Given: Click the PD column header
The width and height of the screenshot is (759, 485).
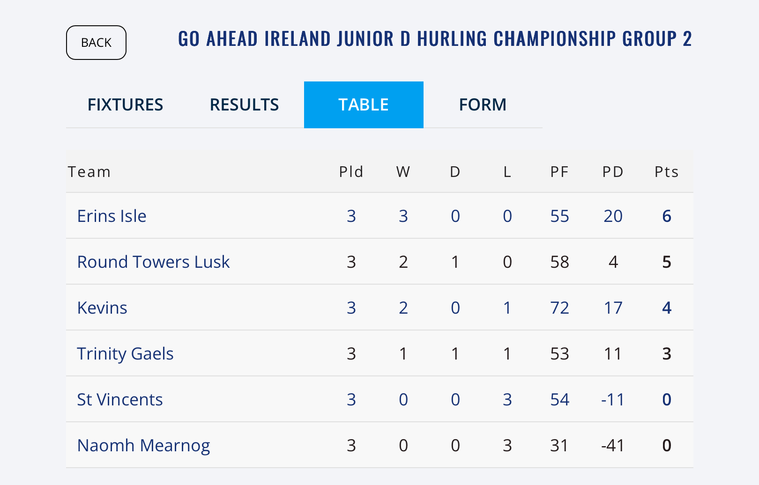Looking at the screenshot, I should (612, 172).
